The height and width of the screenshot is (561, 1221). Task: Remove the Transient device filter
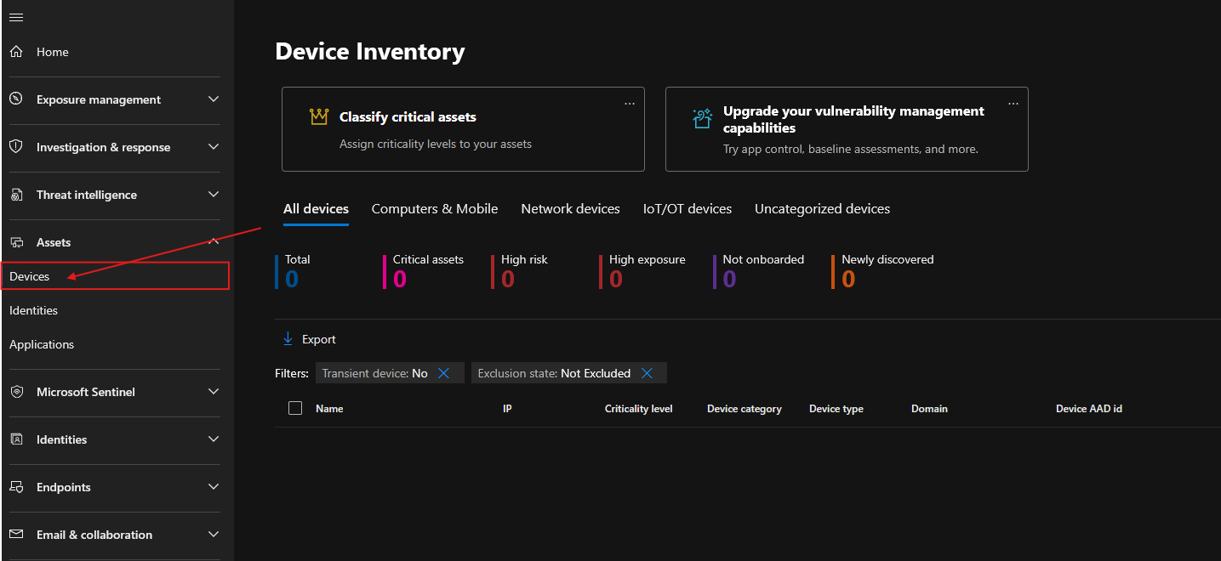(443, 373)
